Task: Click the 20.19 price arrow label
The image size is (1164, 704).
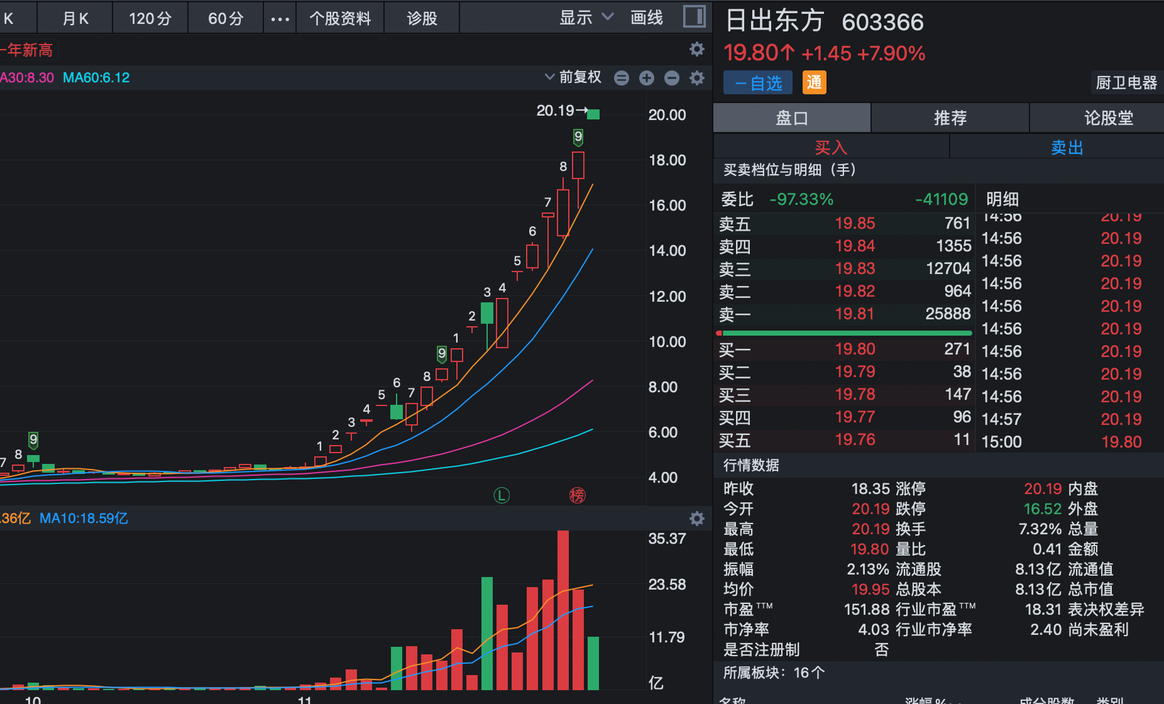Action: pyautogui.click(x=562, y=111)
